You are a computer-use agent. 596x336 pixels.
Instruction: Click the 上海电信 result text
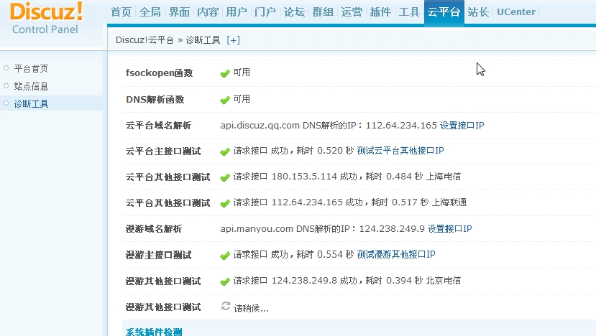point(443,177)
